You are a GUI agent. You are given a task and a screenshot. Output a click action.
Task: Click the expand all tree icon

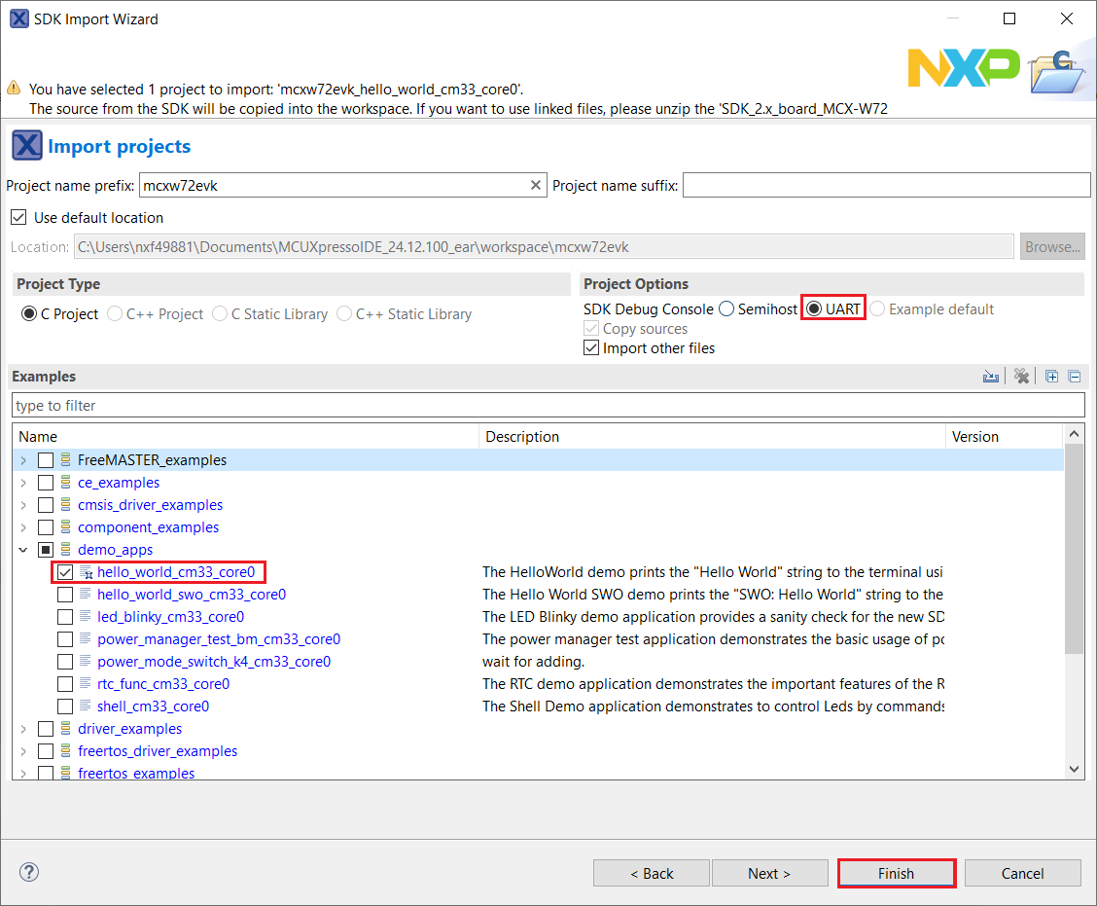coord(1052,377)
